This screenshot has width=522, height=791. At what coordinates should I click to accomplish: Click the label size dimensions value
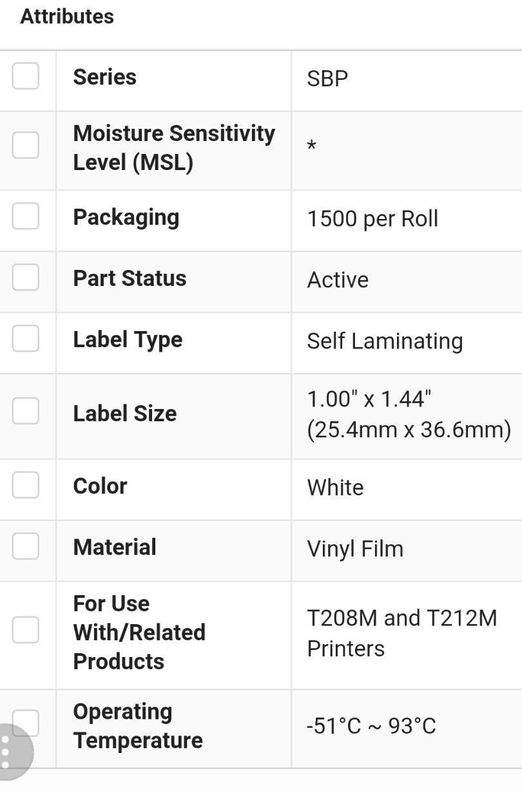pyautogui.click(x=409, y=414)
